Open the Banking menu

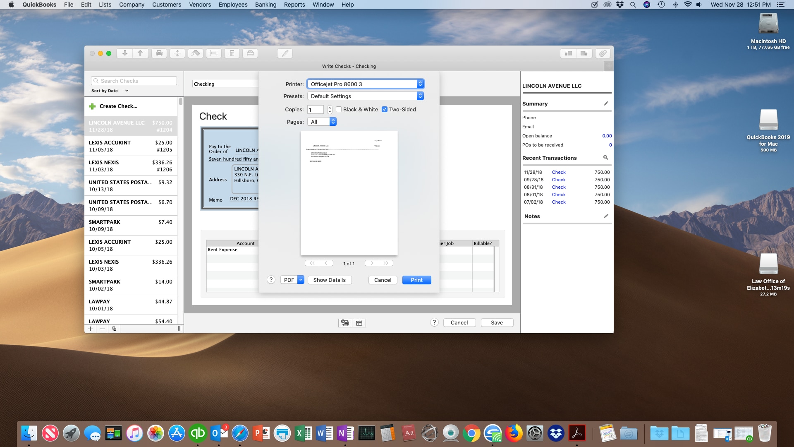point(265,5)
